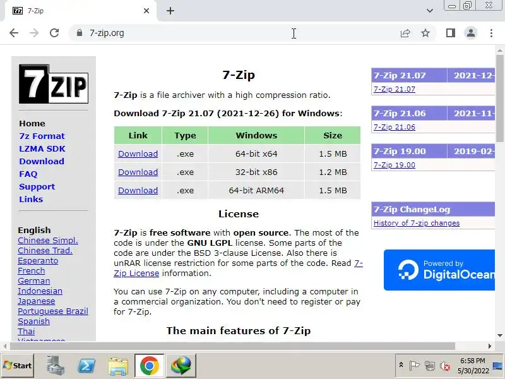This screenshot has width=505, height=379.
Task: Switch language to French
Action: [x=31, y=271]
